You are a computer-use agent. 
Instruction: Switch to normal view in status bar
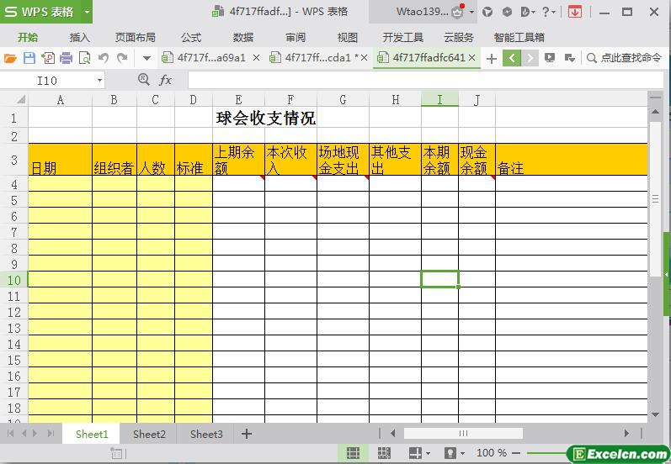353,453
